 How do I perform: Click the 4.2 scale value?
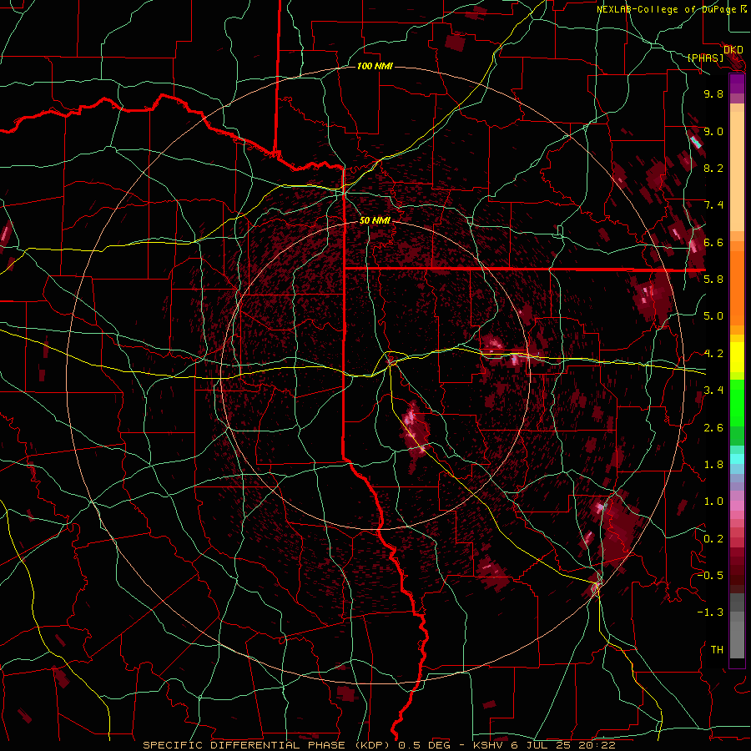713,354
